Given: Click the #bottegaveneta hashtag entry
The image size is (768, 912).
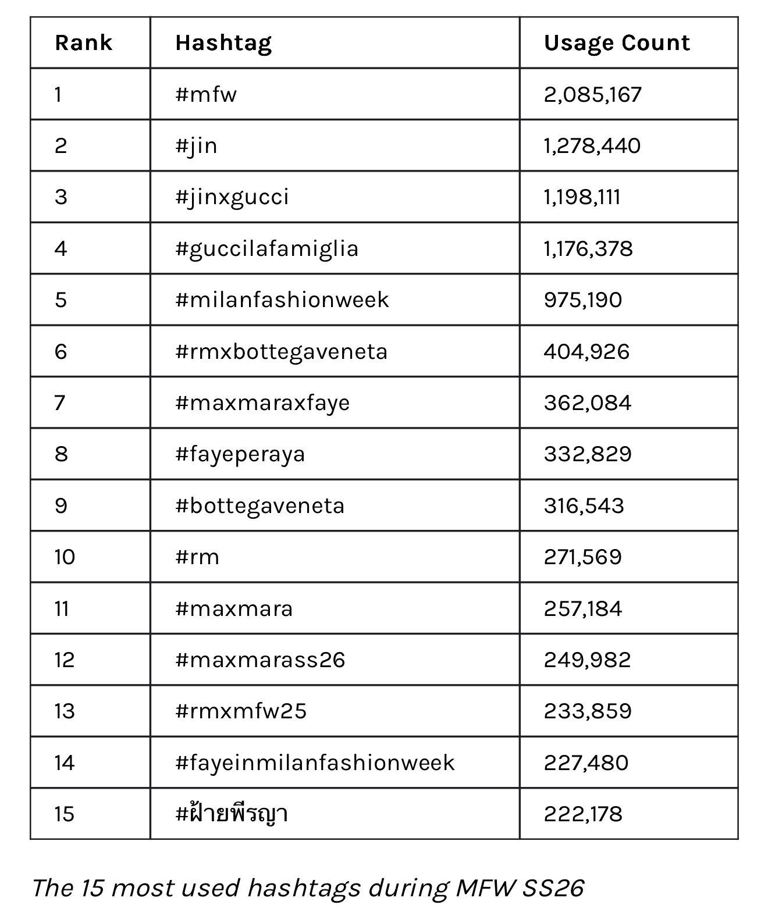Looking at the screenshot, I should (260, 505).
